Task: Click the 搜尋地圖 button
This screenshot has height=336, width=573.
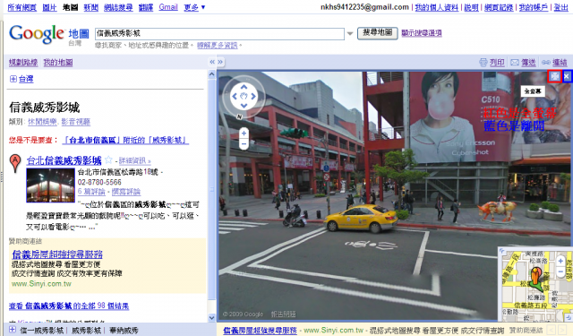Action: 378,33
